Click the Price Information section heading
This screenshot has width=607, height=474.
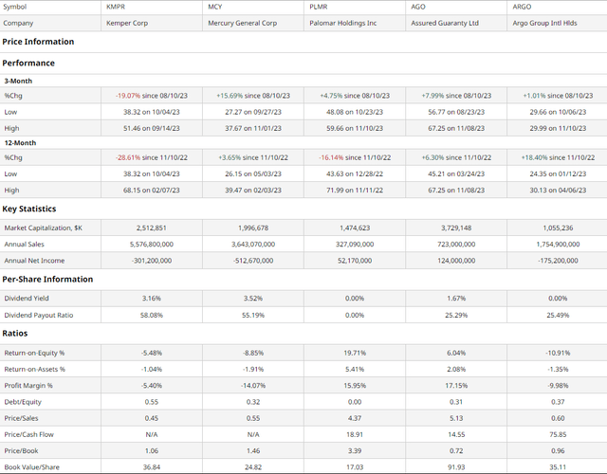38,42
